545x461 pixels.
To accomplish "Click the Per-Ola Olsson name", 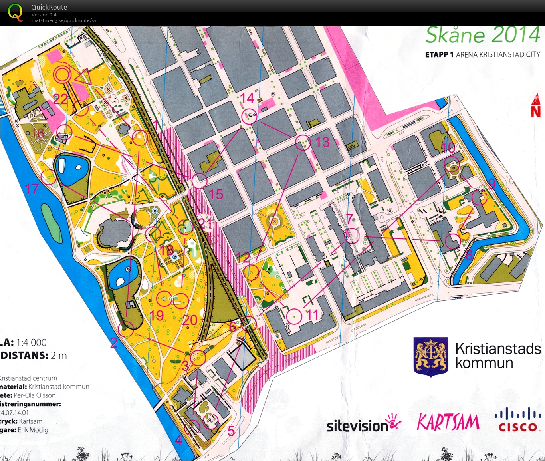I will [35, 395].
